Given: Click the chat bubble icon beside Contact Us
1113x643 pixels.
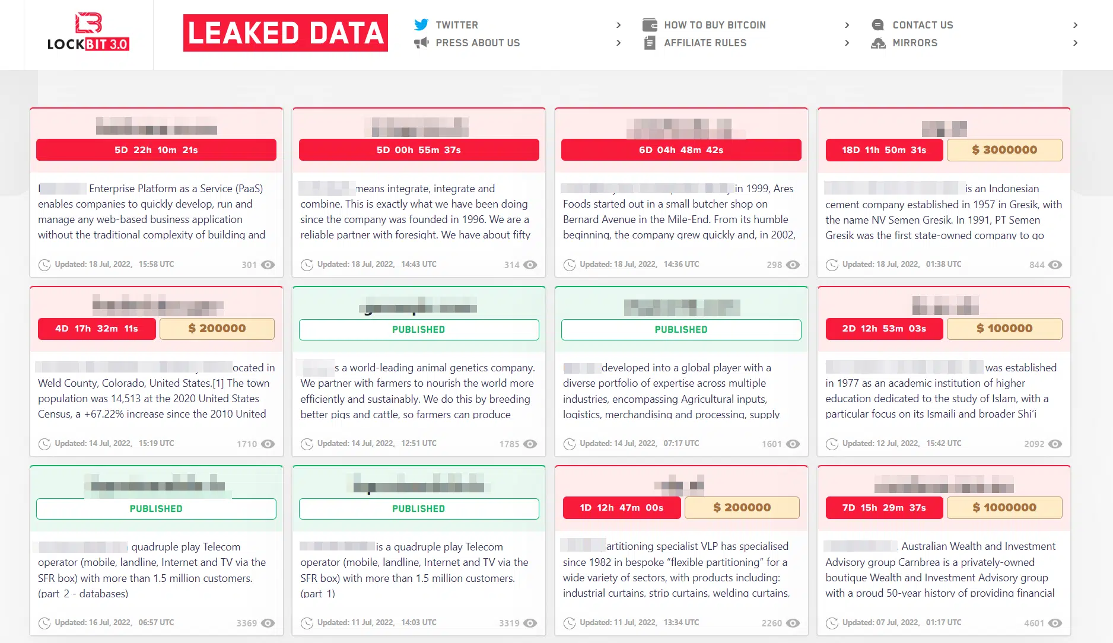Looking at the screenshot, I should coord(878,25).
